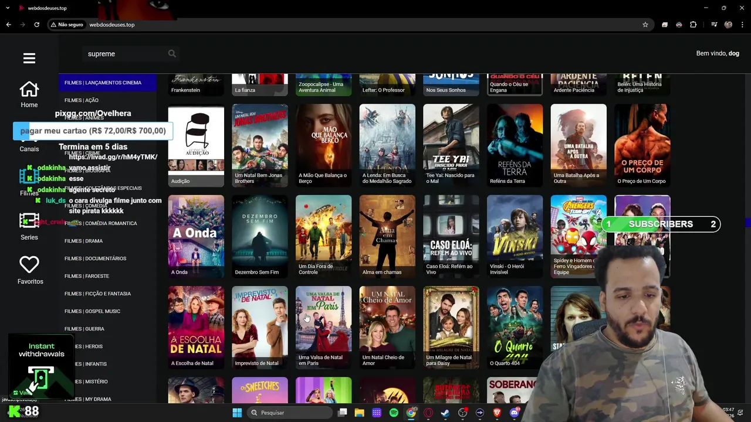Open the Windows Start menu
The image size is (751, 422).
237,413
